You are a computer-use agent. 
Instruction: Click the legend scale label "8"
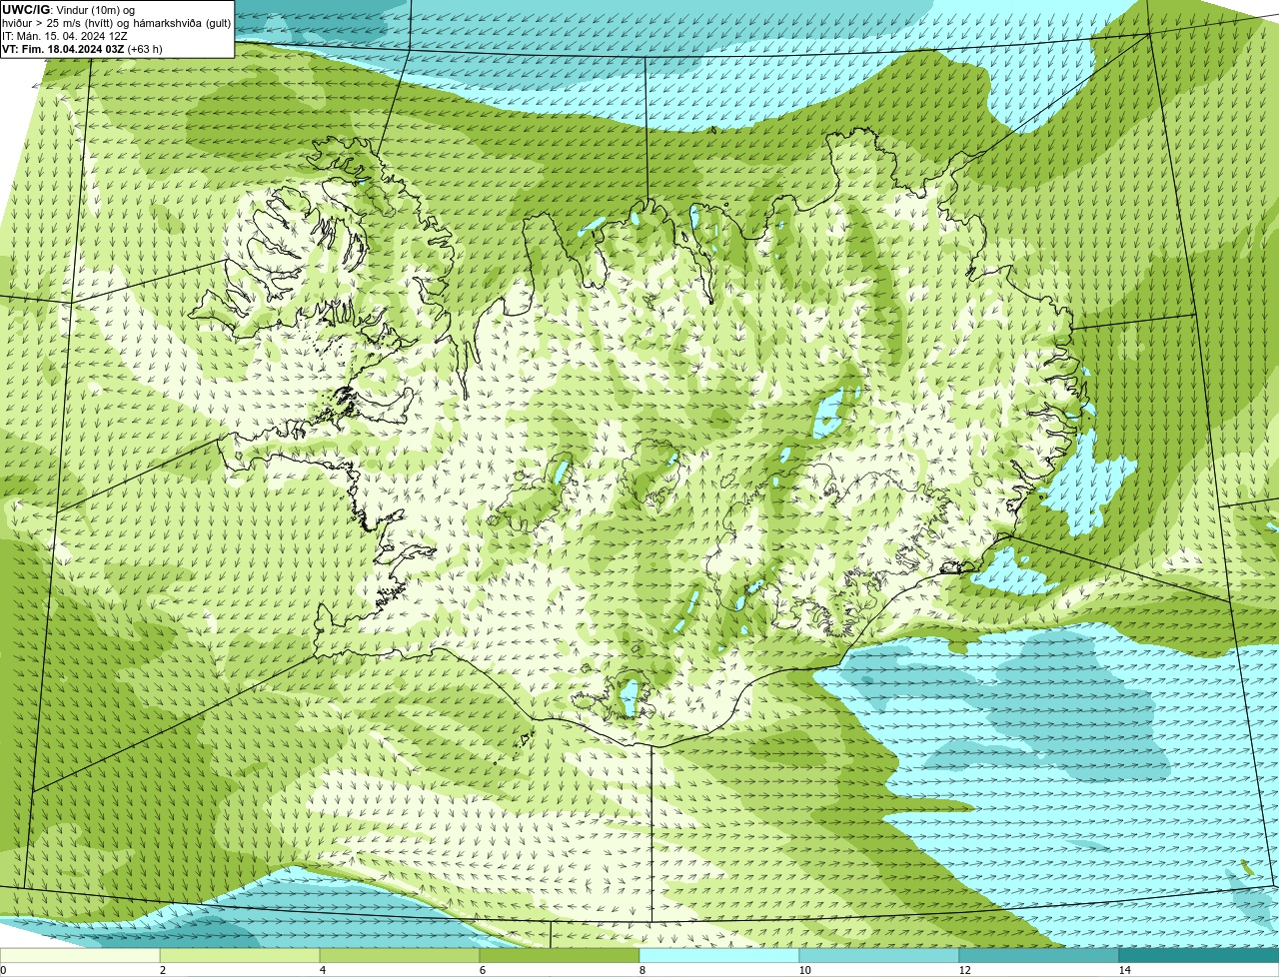[641, 970]
